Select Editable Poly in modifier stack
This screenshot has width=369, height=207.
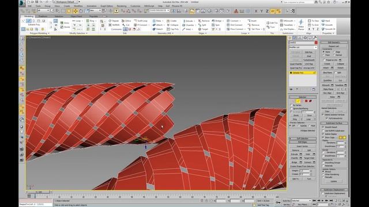[x=303, y=73]
